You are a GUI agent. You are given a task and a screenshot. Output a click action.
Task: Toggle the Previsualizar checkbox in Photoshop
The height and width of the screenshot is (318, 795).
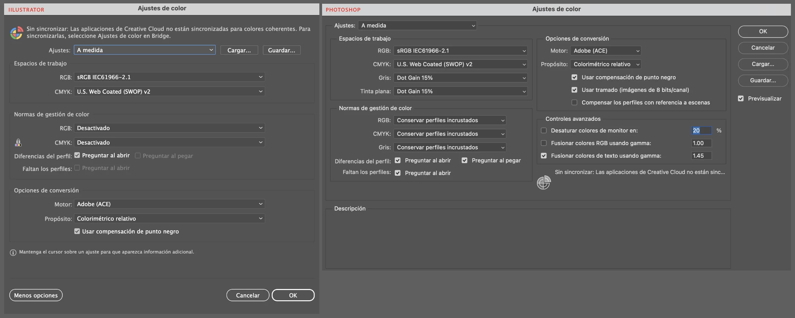point(741,99)
